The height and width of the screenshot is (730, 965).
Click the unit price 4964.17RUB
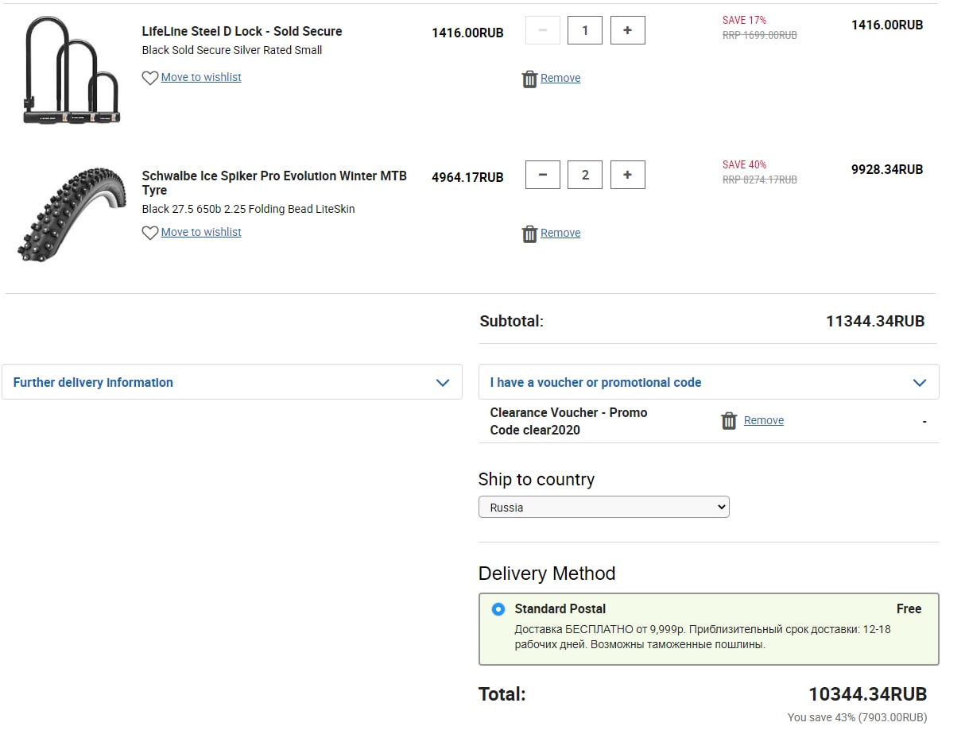(467, 177)
